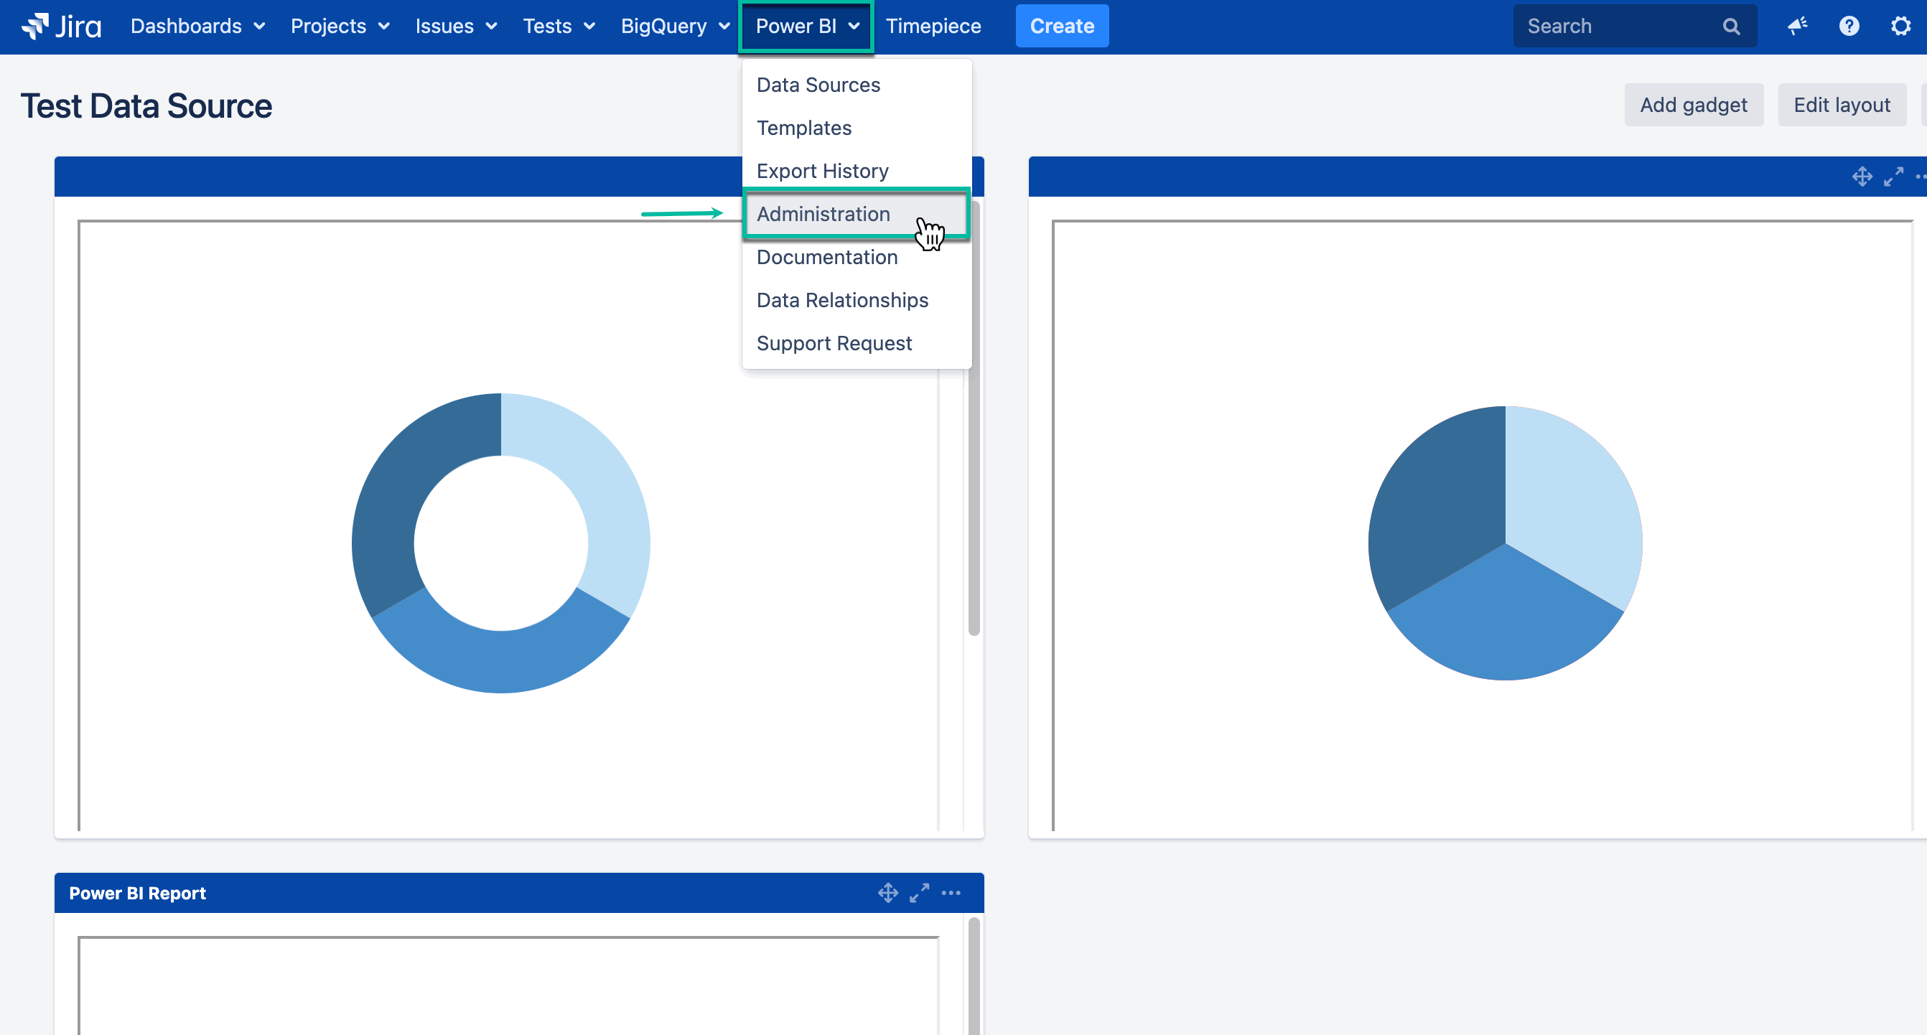The width and height of the screenshot is (1927, 1035).
Task: Open the feedback megaphone icon
Action: click(x=1797, y=26)
